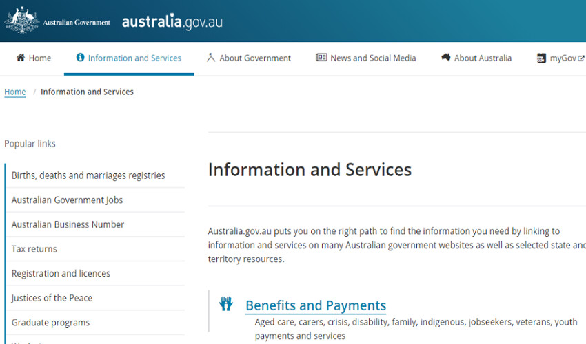Open the About Government tab

pyautogui.click(x=248, y=58)
